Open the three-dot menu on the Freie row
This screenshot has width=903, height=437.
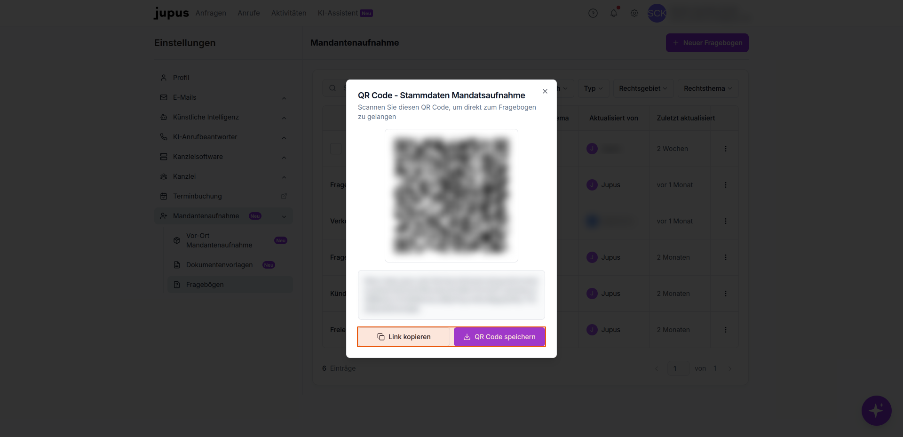pos(726,330)
